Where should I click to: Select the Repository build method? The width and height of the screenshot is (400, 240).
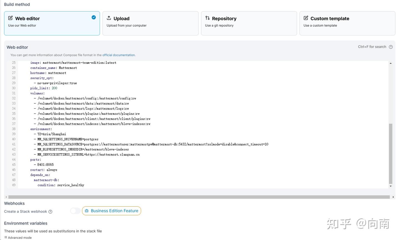point(249,23)
